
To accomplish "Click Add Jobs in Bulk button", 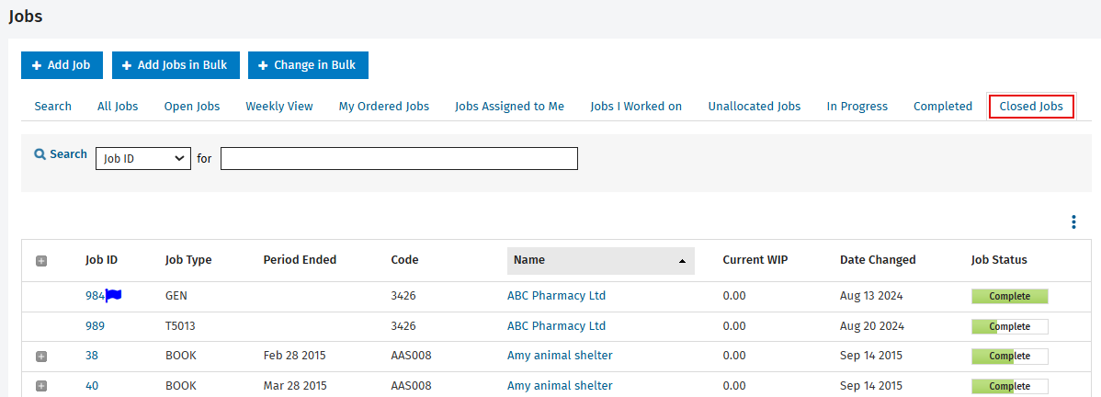I will click(x=176, y=65).
